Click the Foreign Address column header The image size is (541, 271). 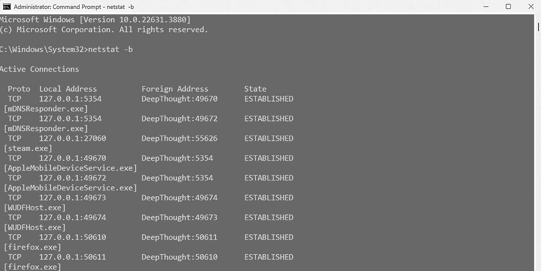[x=175, y=89]
